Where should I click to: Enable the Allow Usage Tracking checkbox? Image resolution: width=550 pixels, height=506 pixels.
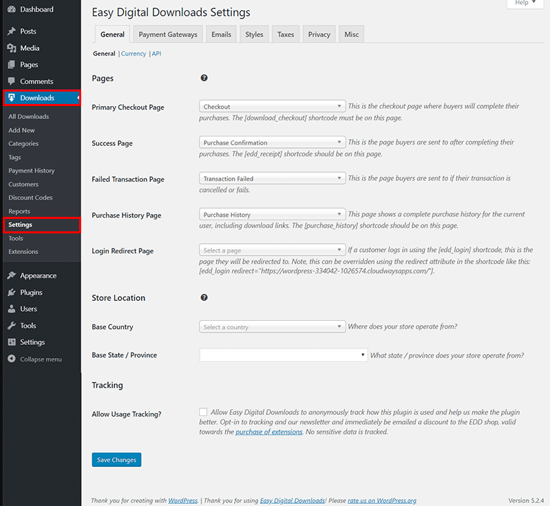click(203, 412)
